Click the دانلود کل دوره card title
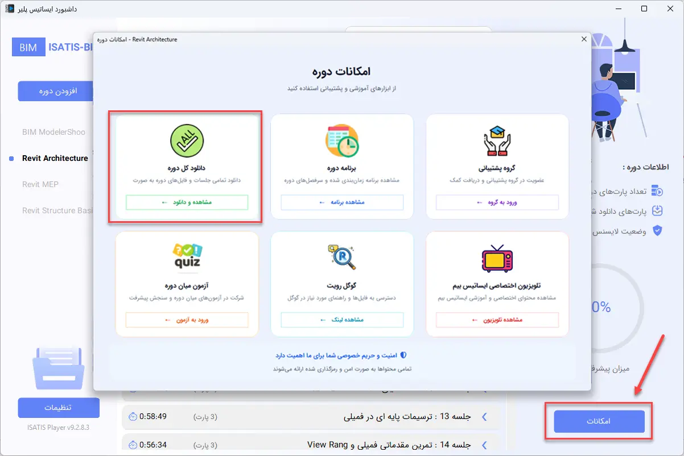Viewport: 684px width, 456px height. 187,168
